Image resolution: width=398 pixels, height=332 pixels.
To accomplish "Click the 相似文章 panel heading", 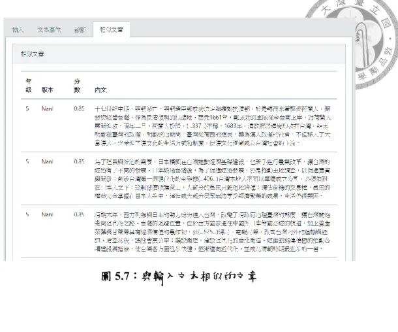I will coord(33,54).
